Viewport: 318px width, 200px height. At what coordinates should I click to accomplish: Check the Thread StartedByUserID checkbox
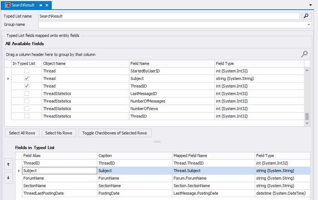(x=27, y=71)
